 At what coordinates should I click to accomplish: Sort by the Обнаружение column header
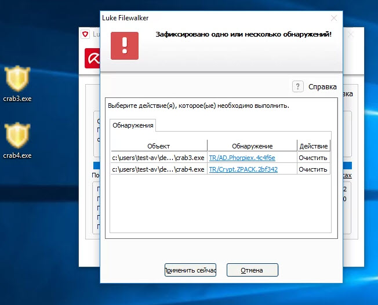252,146
